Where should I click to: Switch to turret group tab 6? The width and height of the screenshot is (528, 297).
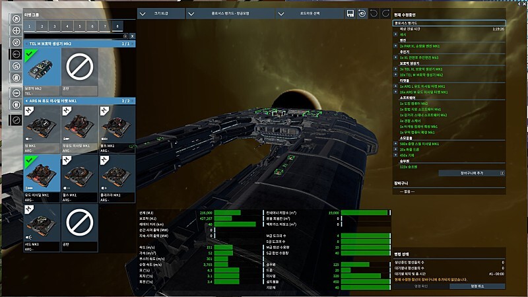92,26
